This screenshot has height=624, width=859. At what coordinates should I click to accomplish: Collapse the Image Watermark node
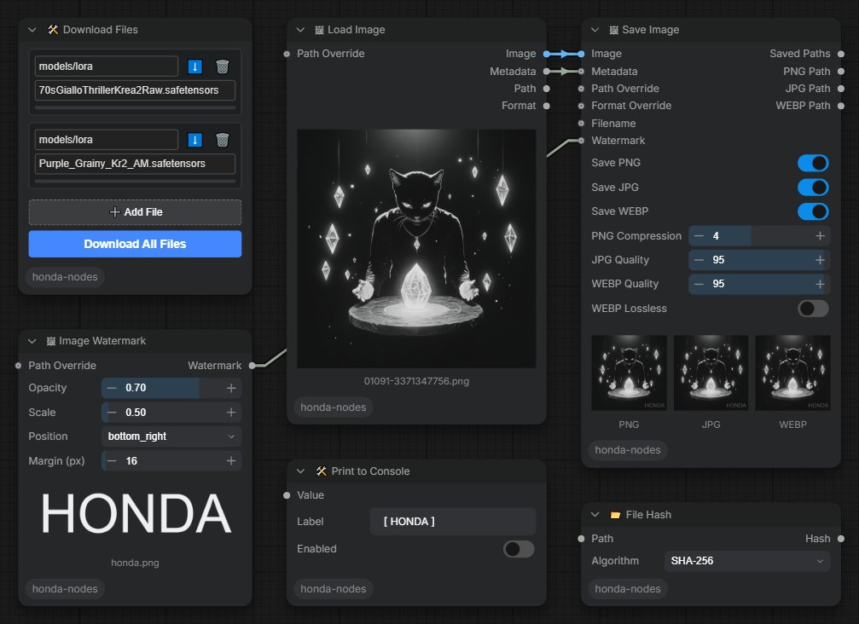coord(32,341)
